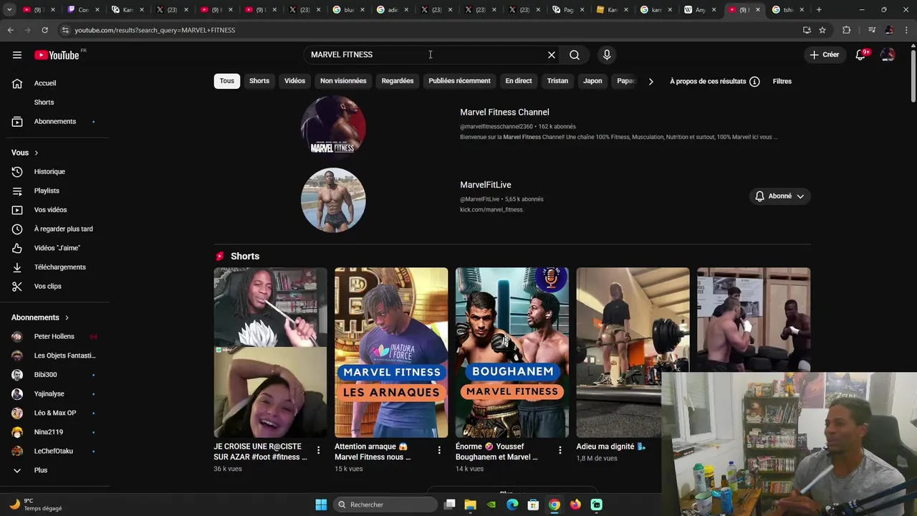Open File Explorer from taskbar
The height and width of the screenshot is (516, 917).
(x=470, y=505)
